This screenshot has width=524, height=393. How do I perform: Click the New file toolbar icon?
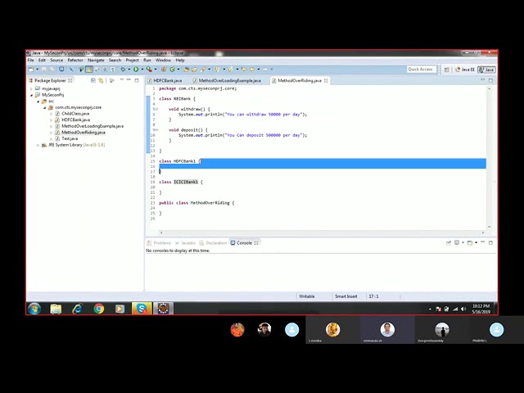pyautogui.click(x=30, y=69)
